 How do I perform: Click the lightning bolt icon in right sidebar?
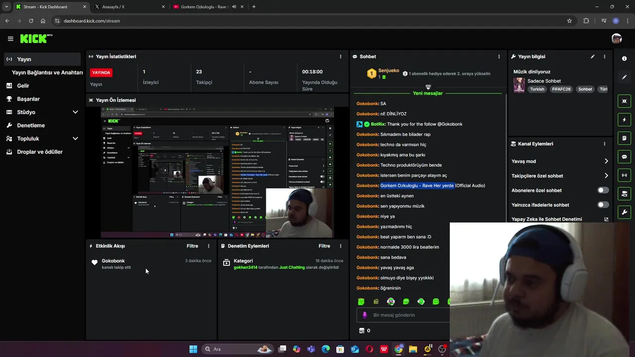pyautogui.click(x=624, y=119)
